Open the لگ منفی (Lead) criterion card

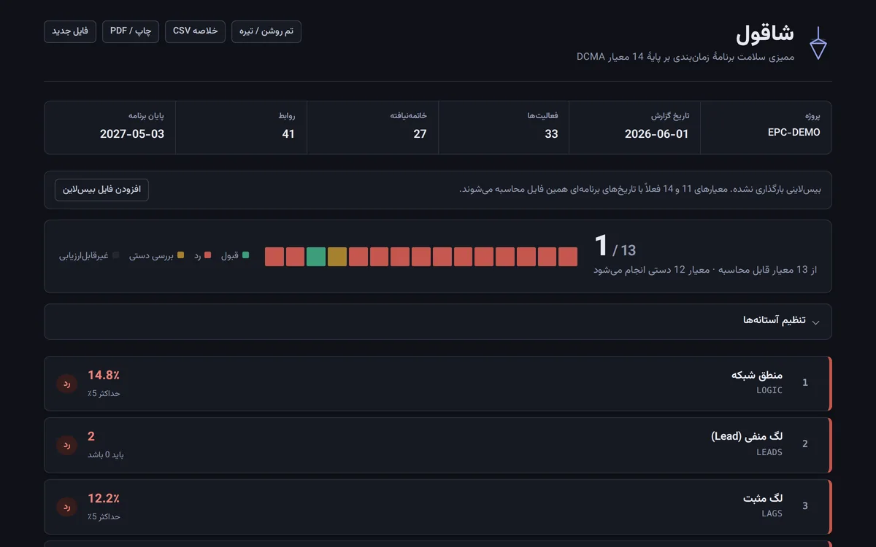click(x=438, y=445)
